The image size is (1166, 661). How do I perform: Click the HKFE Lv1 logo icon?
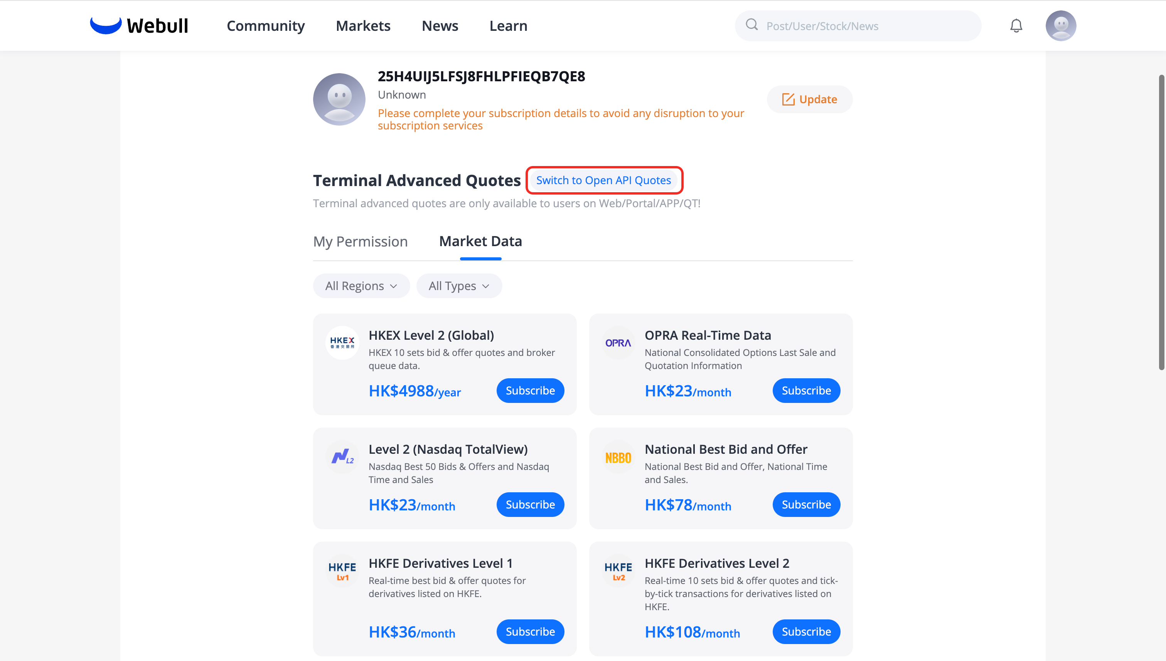coord(342,570)
